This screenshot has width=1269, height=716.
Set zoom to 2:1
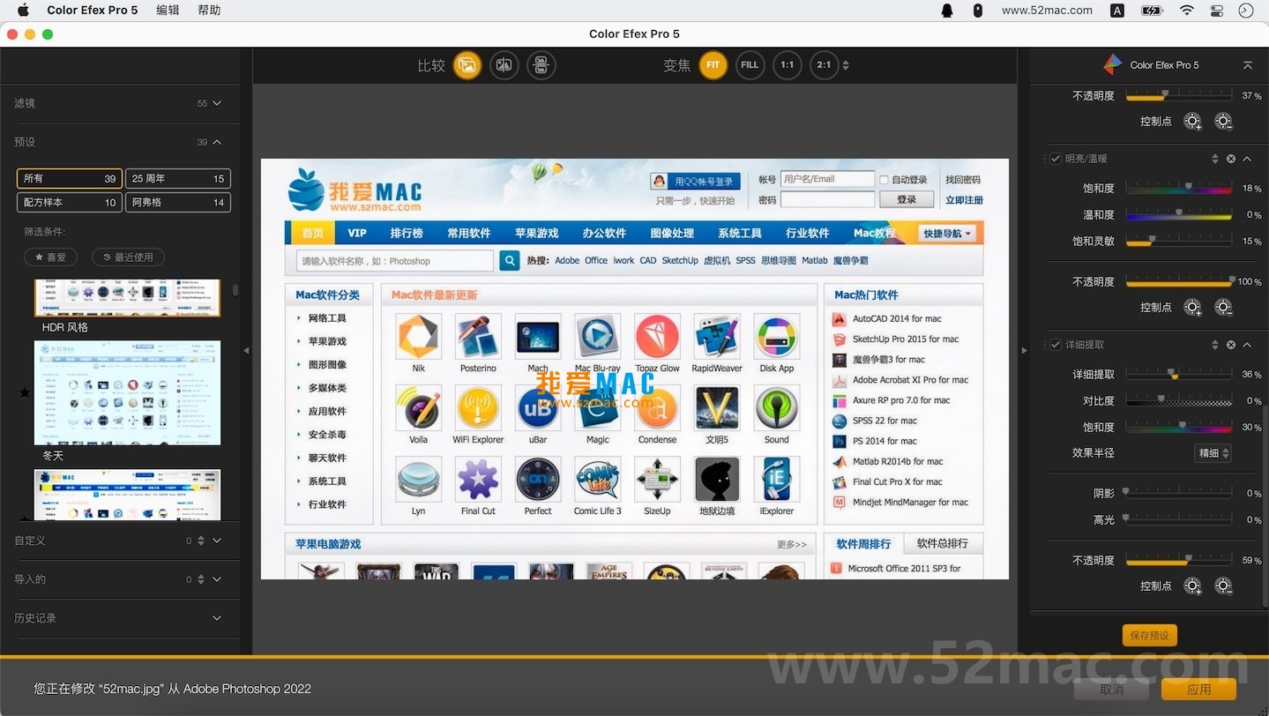click(824, 65)
